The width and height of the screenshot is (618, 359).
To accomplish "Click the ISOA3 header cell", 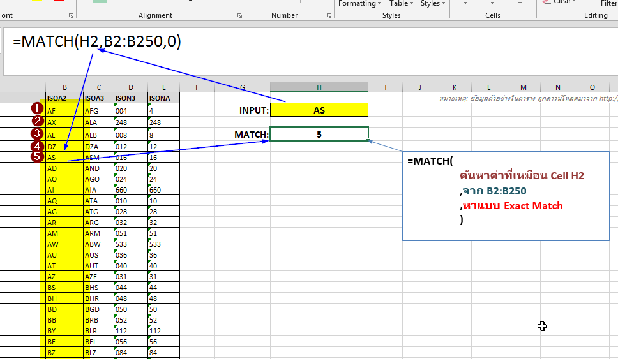I will pyautogui.click(x=98, y=98).
